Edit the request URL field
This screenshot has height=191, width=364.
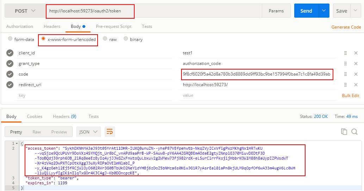tap(154, 11)
